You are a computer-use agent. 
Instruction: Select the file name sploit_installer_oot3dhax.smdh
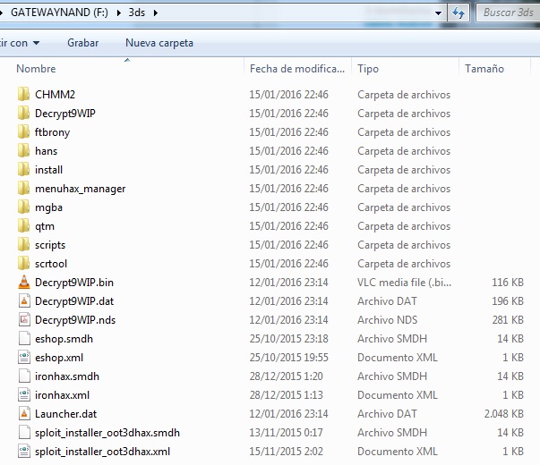tap(107, 432)
